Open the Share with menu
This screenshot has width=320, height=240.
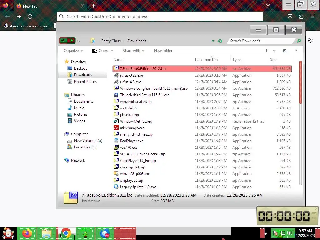[133, 51]
